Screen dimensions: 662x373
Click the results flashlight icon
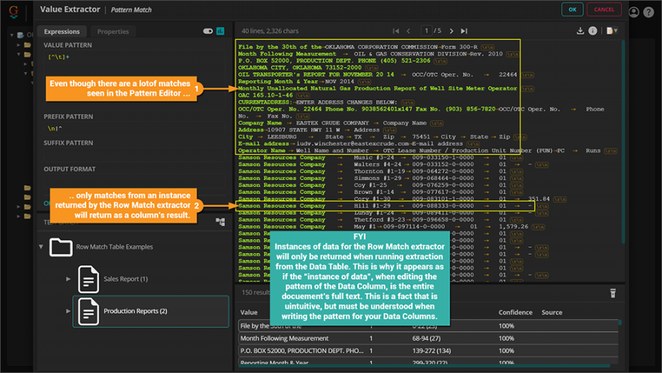(x=612, y=293)
